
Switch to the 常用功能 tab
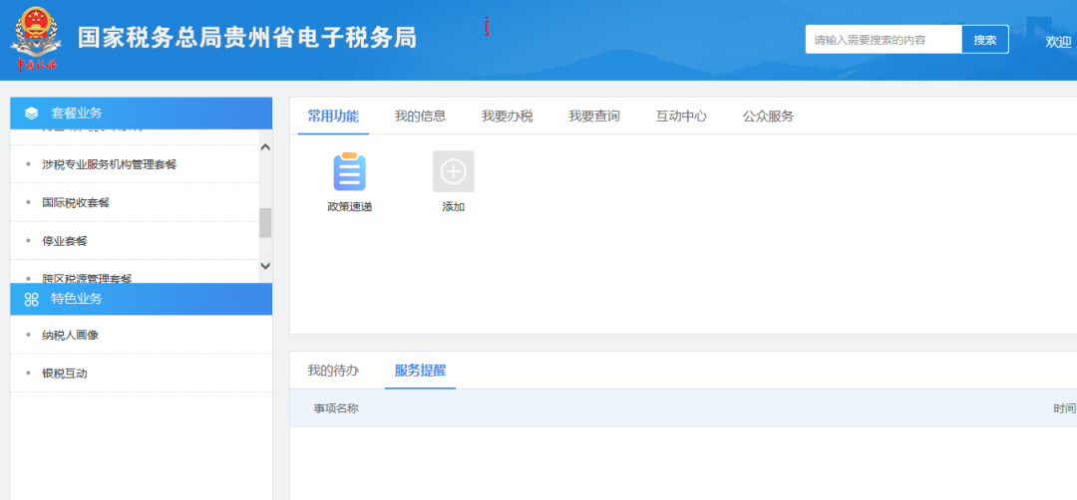pyautogui.click(x=333, y=116)
